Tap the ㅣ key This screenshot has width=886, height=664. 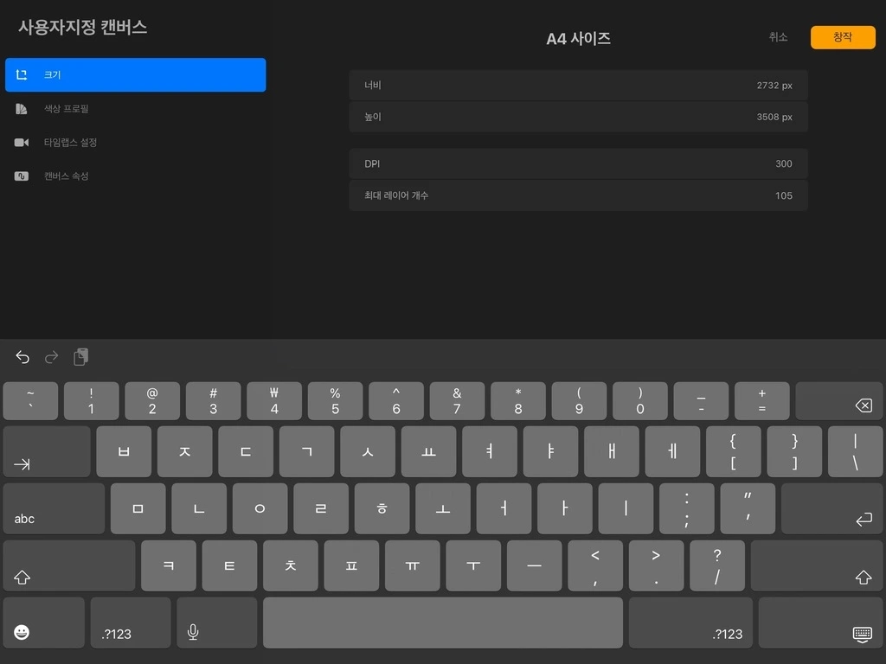pyautogui.click(x=626, y=508)
